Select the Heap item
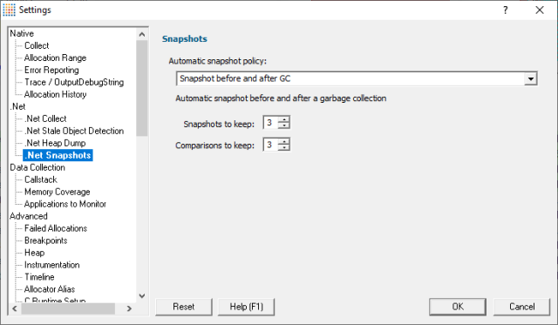Image resolution: width=558 pixels, height=325 pixels. 34,253
